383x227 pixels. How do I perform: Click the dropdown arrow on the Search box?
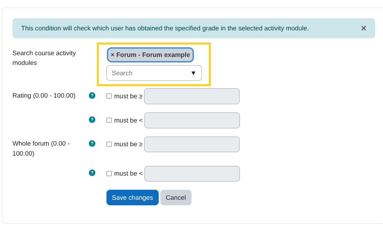tap(194, 73)
